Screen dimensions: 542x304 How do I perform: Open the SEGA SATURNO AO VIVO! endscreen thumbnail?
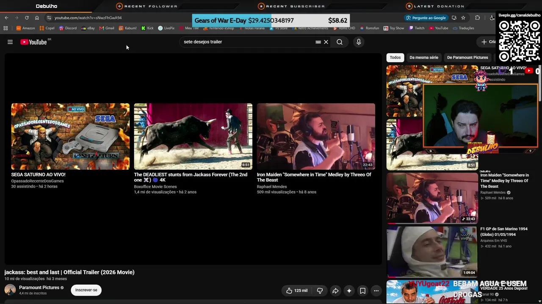point(70,136)
